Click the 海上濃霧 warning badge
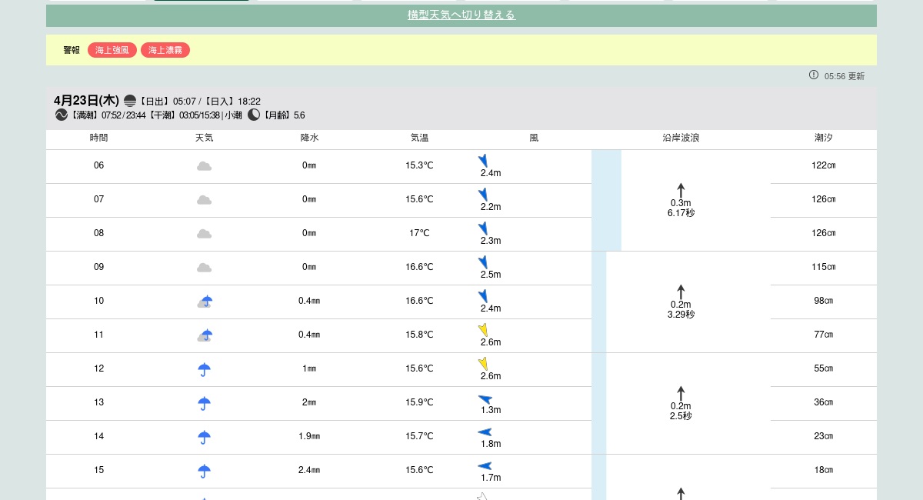The height and width of the screenshot is (500, 923). [x=165, y=50]
